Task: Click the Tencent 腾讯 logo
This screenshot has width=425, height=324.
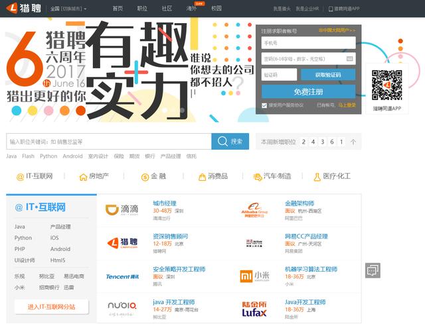Action: [x=122, y=276]
